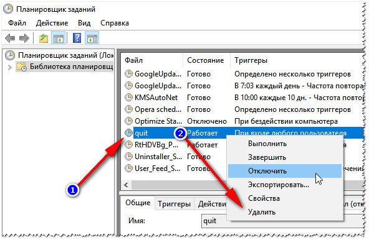Select the Uninstaller_S... task name
369x240 pixels.
158,157
